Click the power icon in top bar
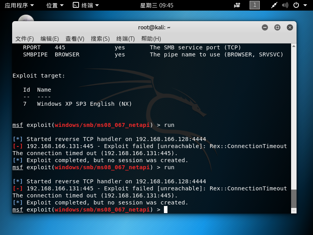This screenshot has width=313, height=235. click(x=296, y=5)
